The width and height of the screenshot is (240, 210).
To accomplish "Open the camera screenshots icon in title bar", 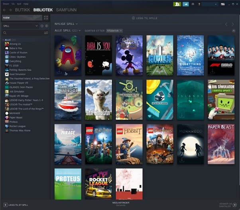I will click(x=193, y=4).
